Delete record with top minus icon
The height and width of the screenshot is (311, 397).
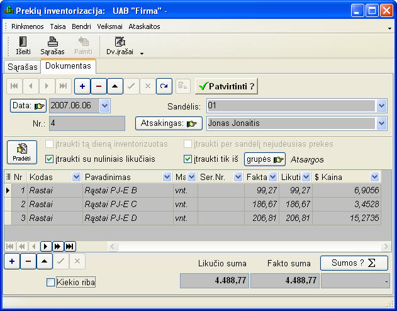click(99, 86)
